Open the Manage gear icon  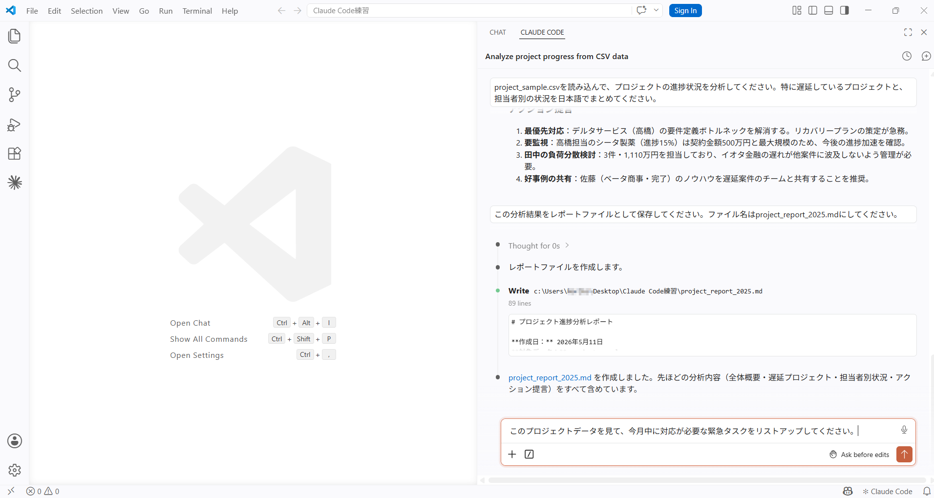click(x=15, y=470)
